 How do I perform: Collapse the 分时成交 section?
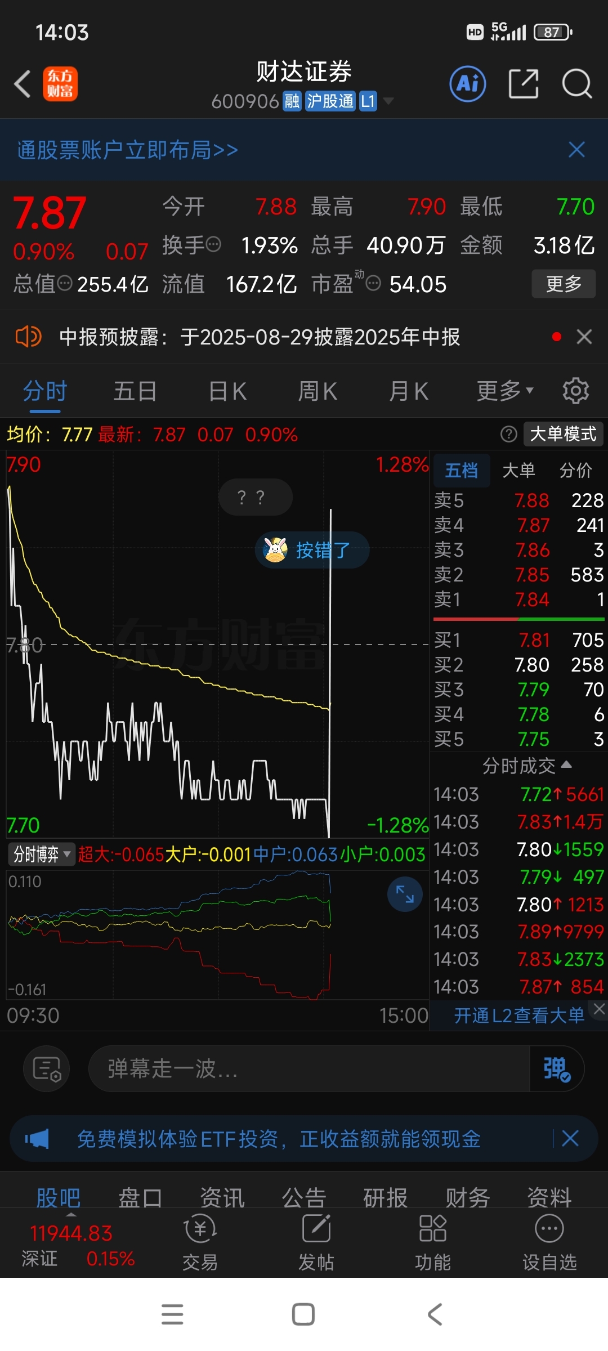(527, 766)
